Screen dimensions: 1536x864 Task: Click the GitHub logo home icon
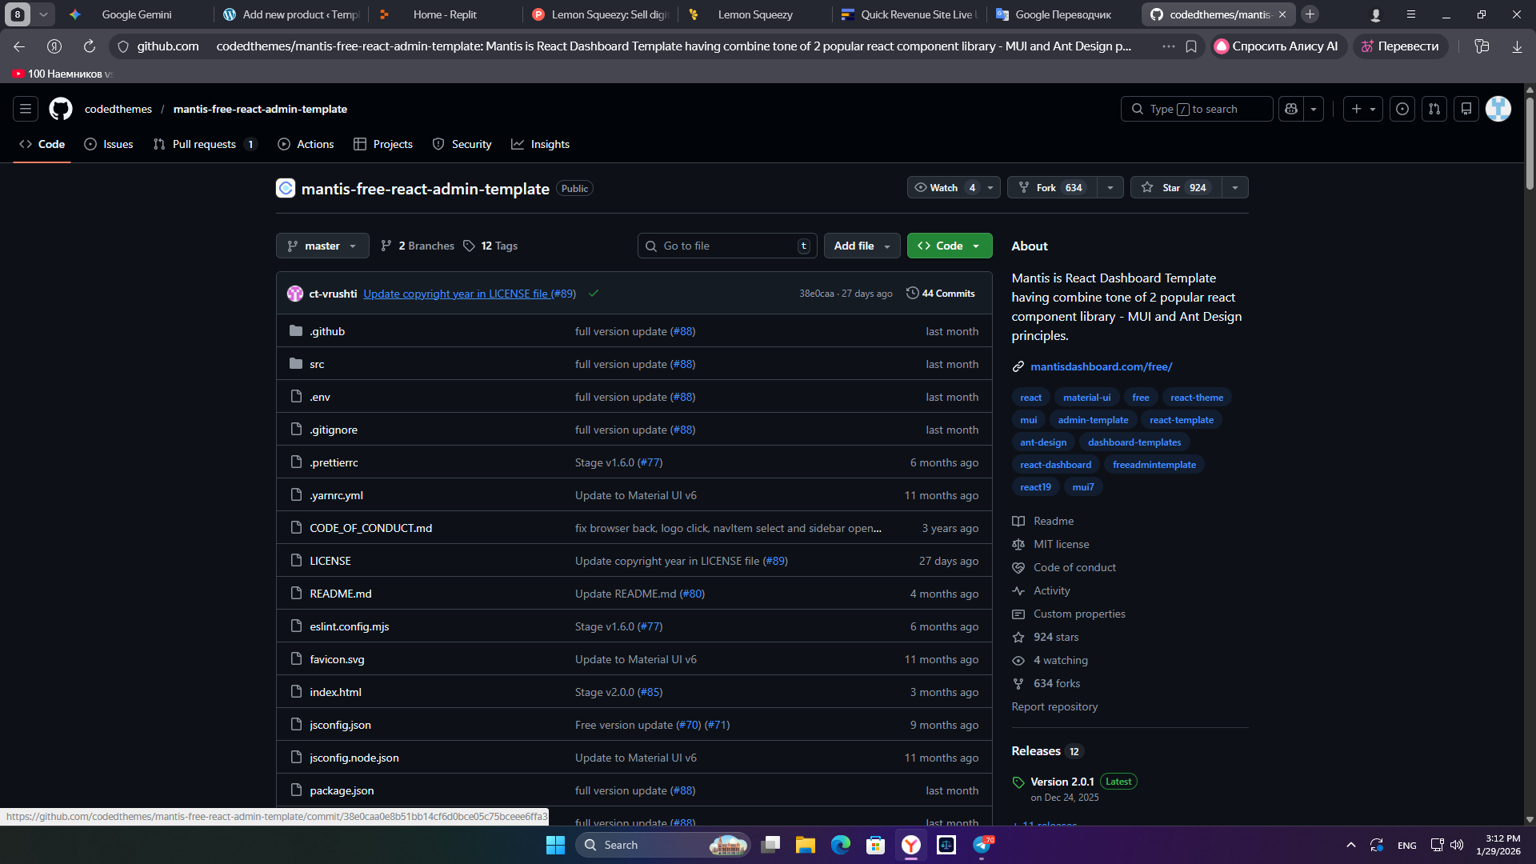[x=61, y=109]
